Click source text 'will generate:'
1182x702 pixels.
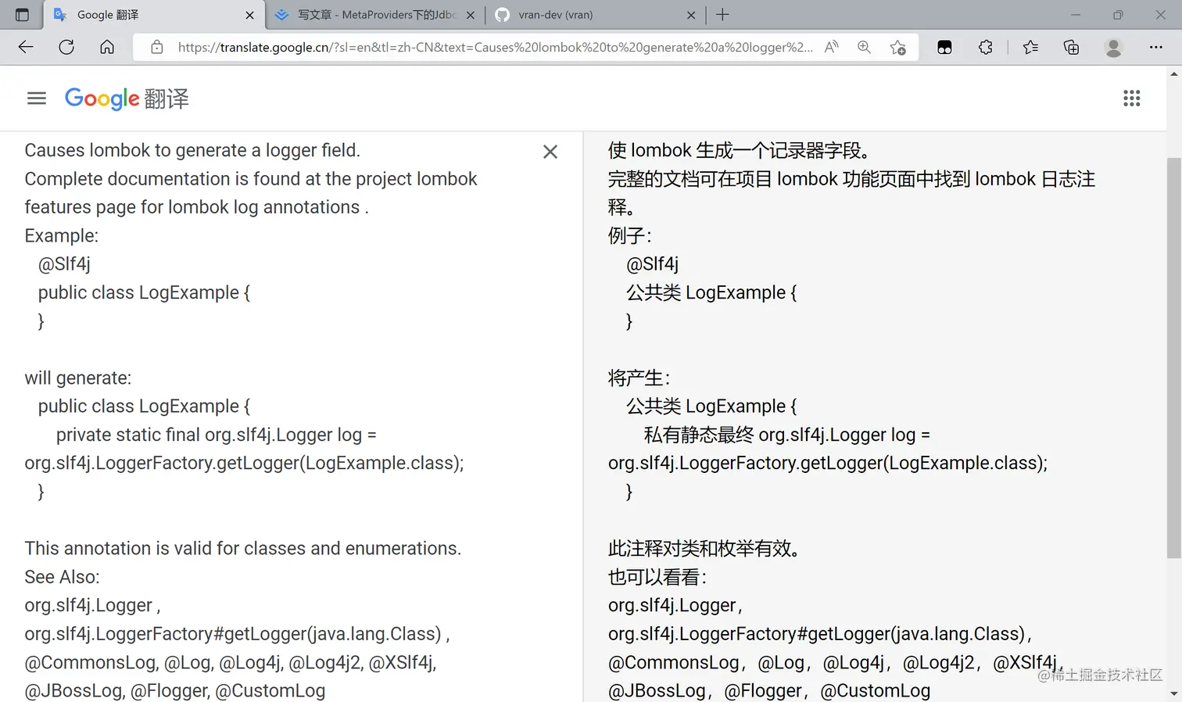78,378
